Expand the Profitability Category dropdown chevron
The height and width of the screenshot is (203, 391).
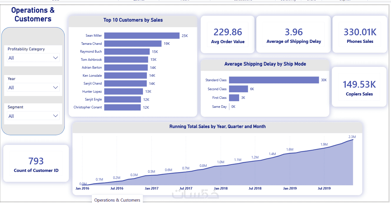(56, 58)
